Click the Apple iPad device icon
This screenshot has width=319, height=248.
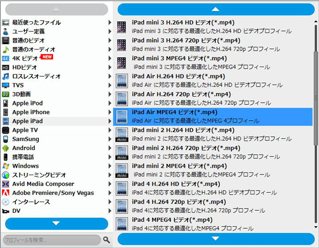[x=5, y=121]
